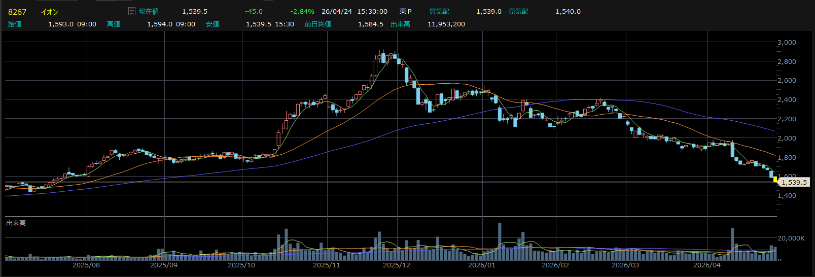Click the document icon beside 現在値
Screen dimensions: 815x277
click(x=132, y=11)
